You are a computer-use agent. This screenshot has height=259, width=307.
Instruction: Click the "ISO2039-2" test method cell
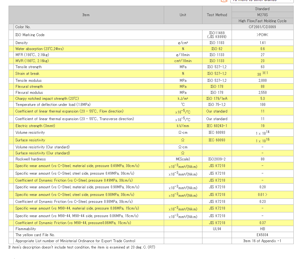click(217, 159)
